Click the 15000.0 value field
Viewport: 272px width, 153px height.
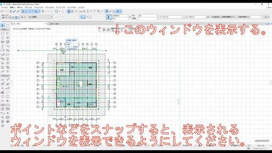click(x=120, y=16)
